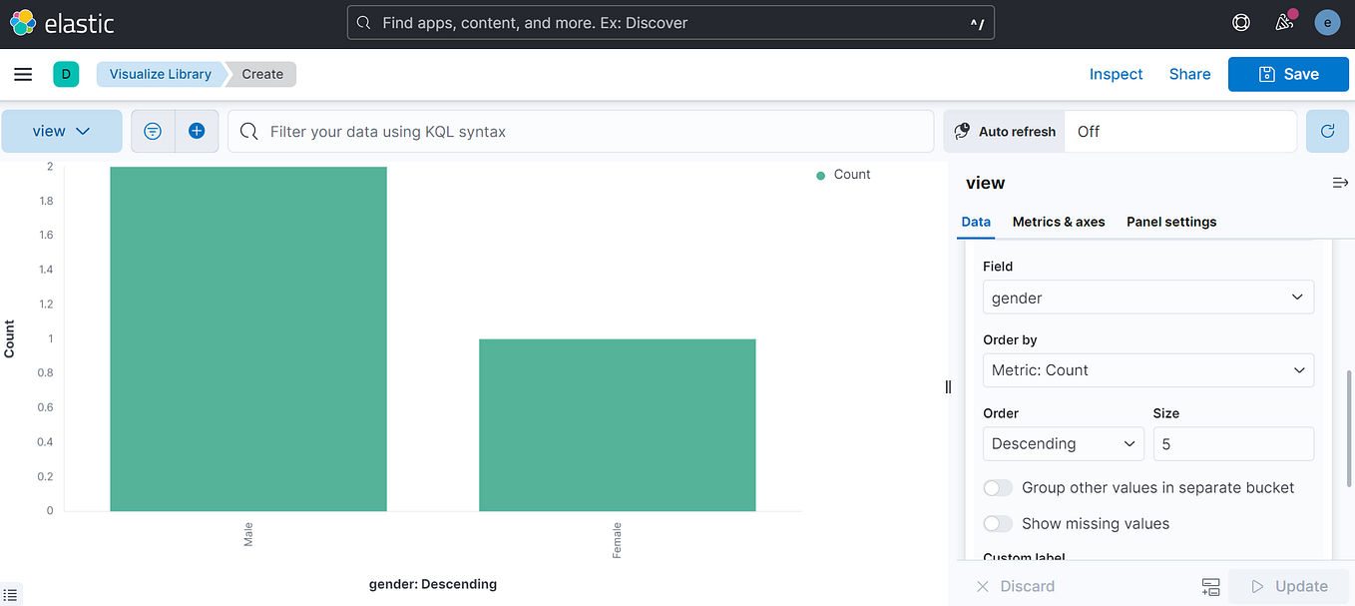Open the gender Field dropdown
This screenshot has width=1355, height=606.
pyautogui.click(x=1147, y=297)
